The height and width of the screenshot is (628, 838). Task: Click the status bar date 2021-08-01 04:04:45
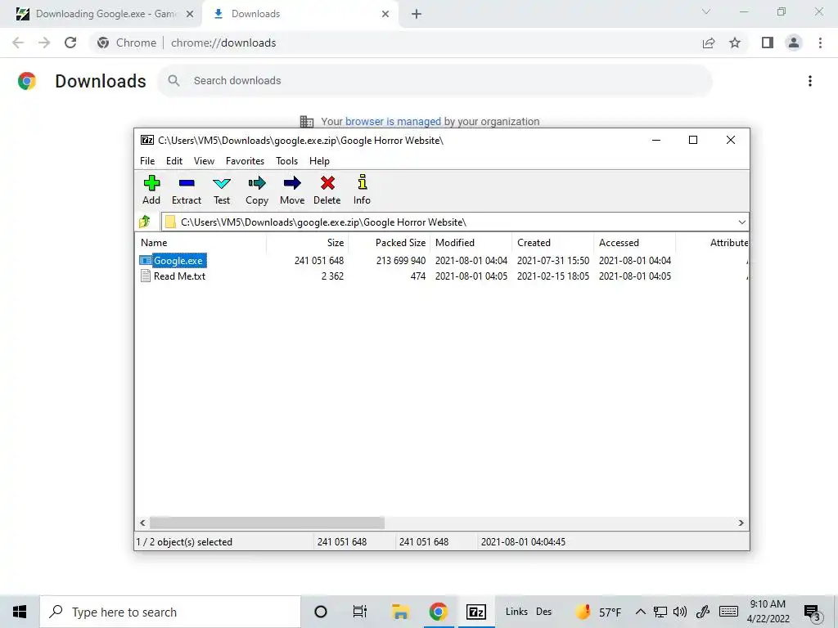(x=523, y=542)
